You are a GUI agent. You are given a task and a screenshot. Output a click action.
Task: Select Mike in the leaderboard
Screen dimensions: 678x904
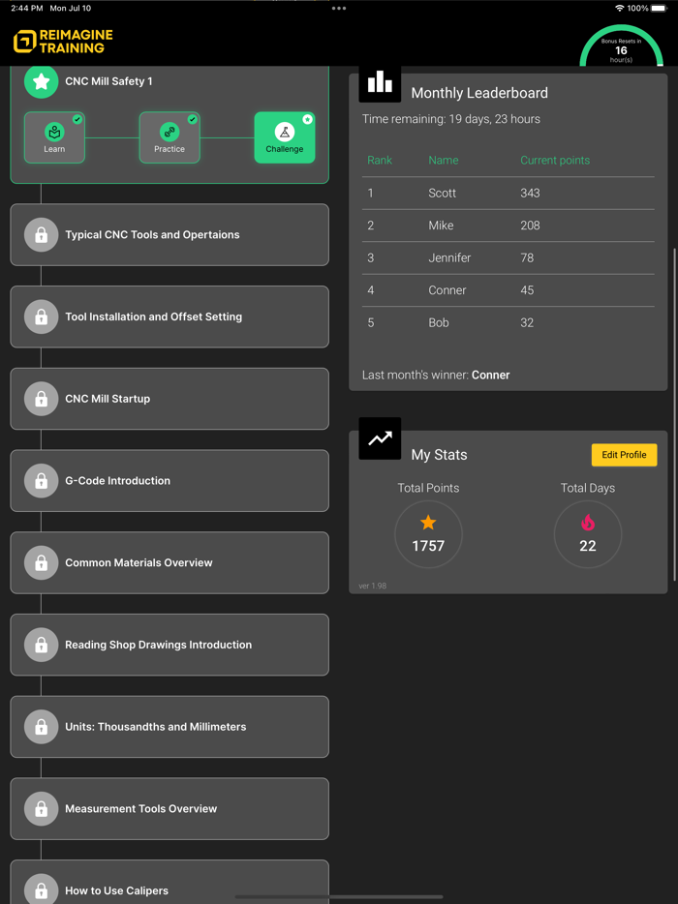pyautogui.click(x=441, y=226)
